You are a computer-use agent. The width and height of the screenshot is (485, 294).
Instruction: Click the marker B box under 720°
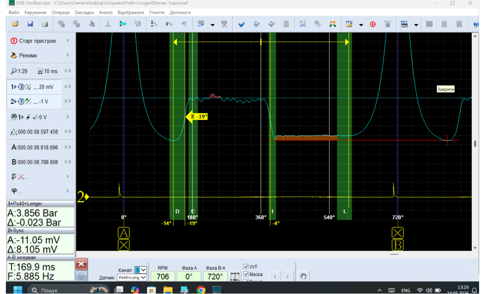(397, 245)
